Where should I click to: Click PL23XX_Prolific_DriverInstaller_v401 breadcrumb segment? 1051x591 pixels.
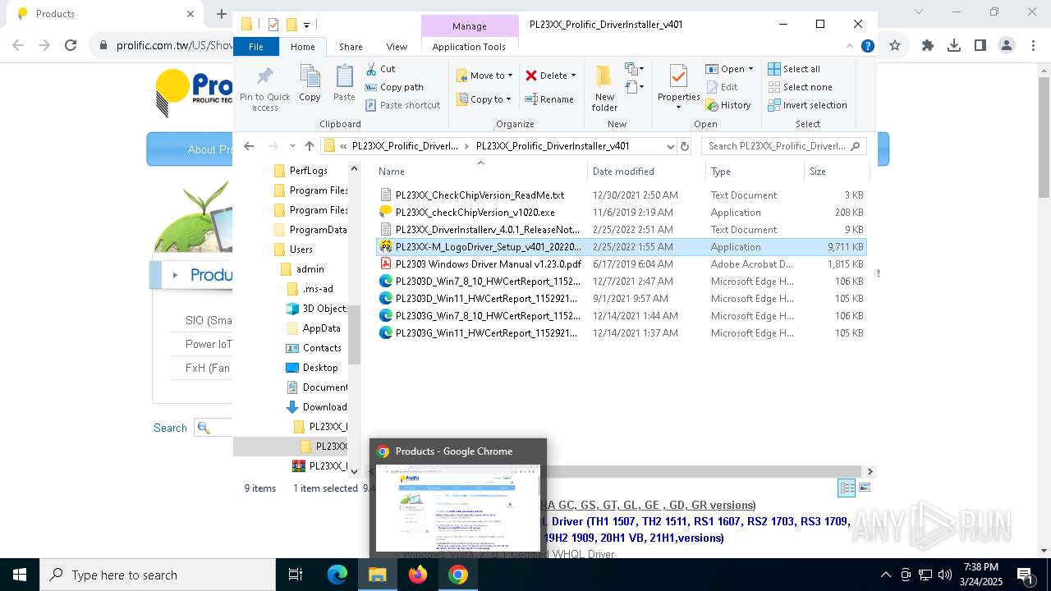point(553,146)
